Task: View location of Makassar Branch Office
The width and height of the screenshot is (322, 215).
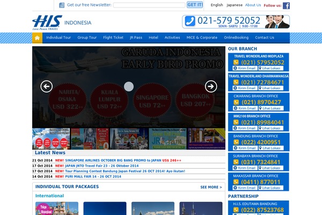Action: point(270,188)
